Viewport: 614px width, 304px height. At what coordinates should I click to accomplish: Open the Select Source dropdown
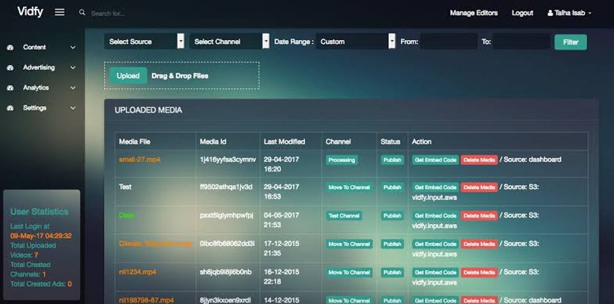point(144,41)
